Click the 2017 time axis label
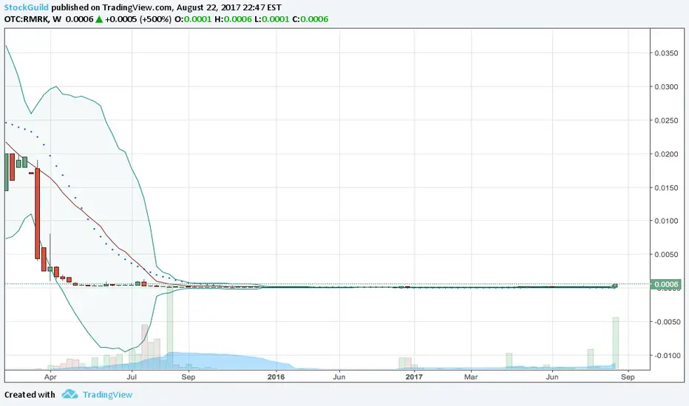This screenshot has height=406, width=689. [414, 377]
